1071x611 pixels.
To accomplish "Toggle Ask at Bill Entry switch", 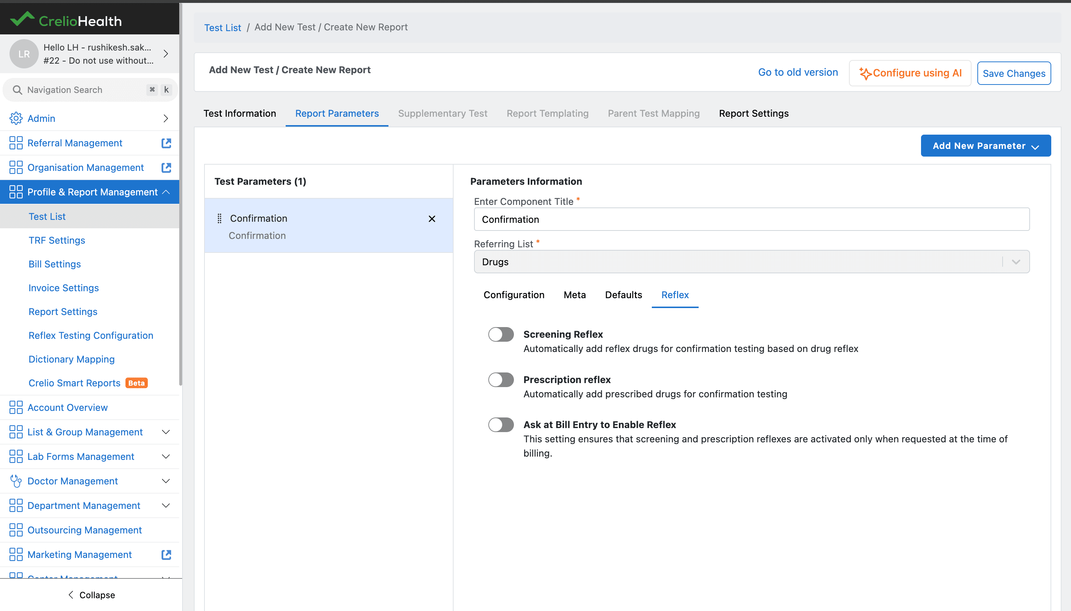I will pos(501,424).
